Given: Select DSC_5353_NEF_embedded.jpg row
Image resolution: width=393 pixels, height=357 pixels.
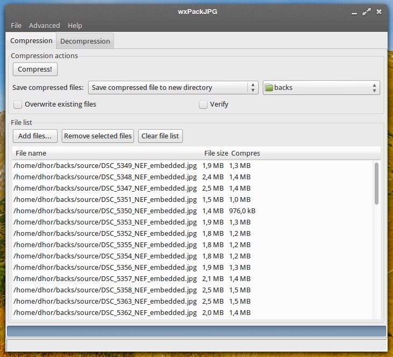Looking at the screenshot, I should pyautogui.click(x=192, y=222).
